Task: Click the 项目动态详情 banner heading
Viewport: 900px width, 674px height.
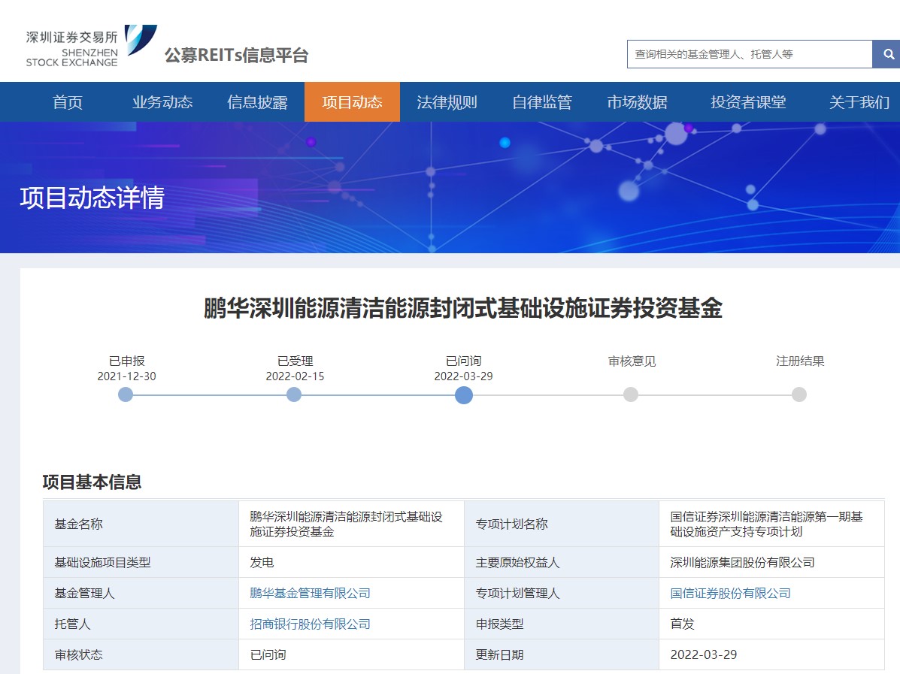Action: [x=92, y=198]
